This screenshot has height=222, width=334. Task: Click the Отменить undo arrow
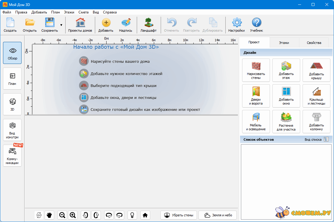(171, 25)
